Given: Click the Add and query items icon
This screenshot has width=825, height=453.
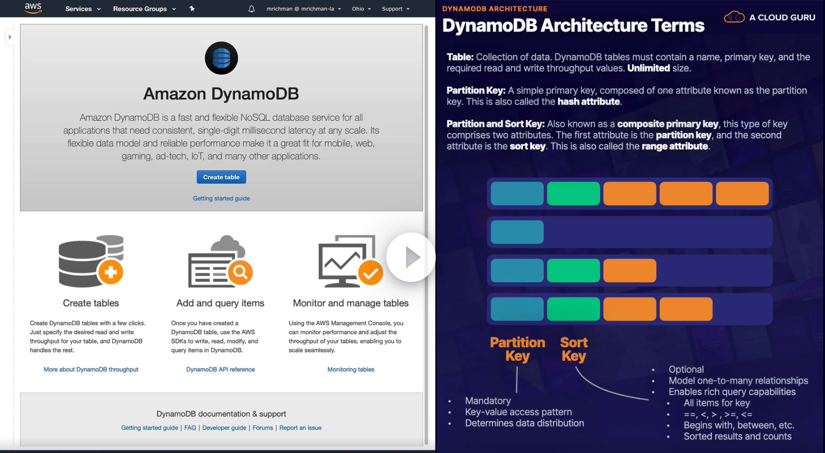Looking at the screenshot, I should (220, 261).
